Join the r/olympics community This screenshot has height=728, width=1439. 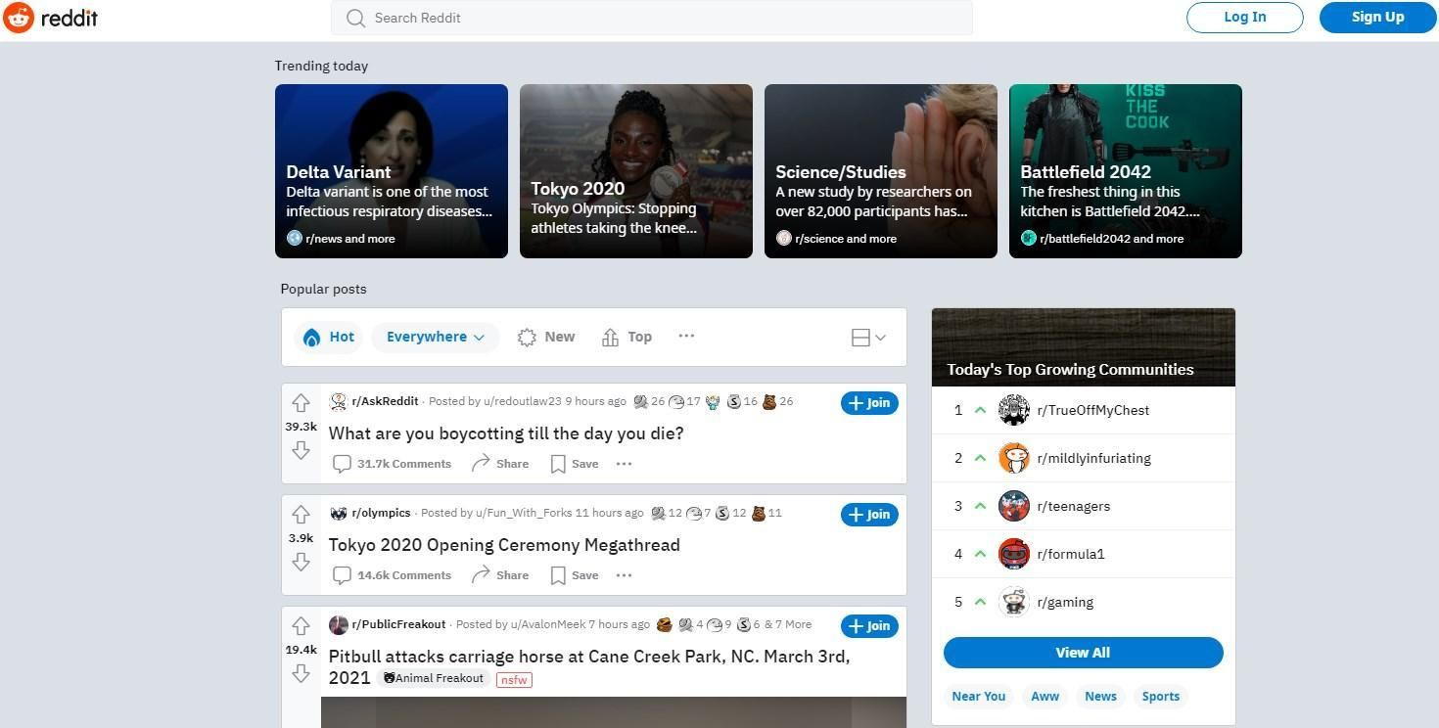coord(869,514)
